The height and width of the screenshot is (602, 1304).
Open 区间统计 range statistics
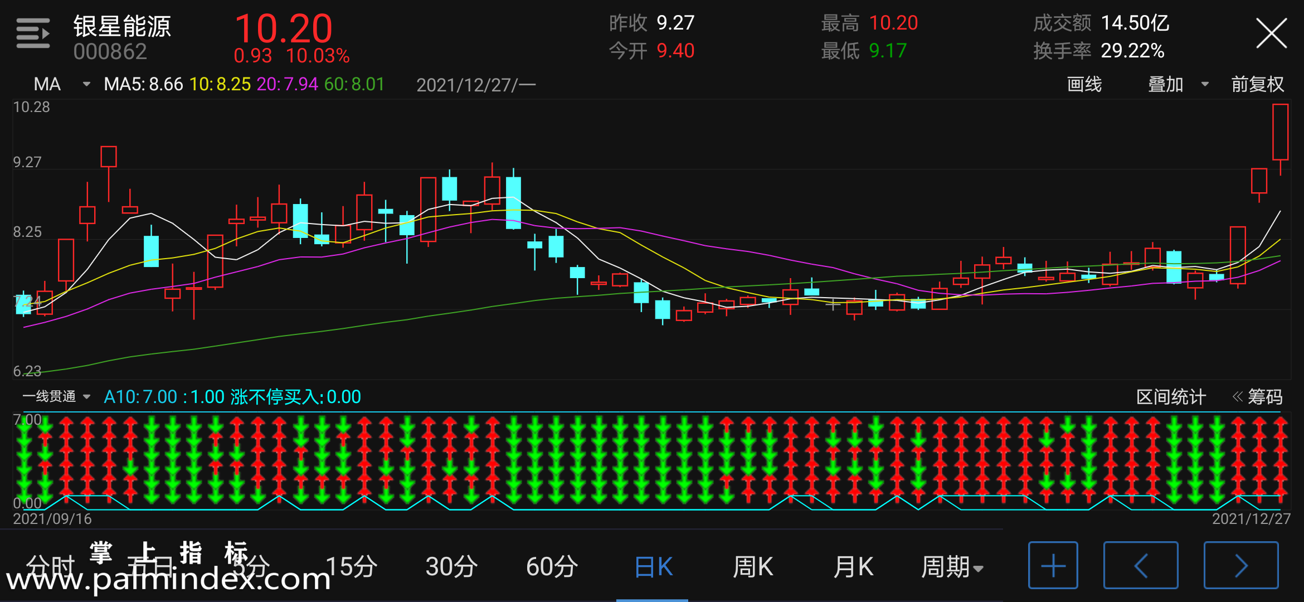point(1171,397)
